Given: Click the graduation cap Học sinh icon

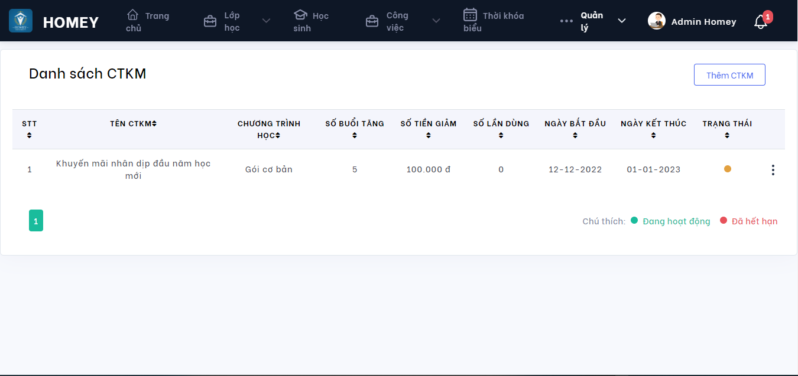Looking at the screenshot, I should (300, 15).
